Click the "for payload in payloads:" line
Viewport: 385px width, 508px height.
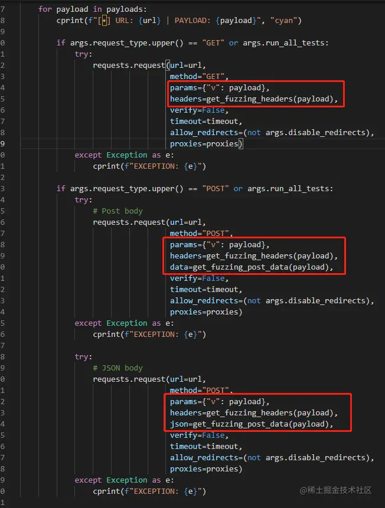(93, 9)
